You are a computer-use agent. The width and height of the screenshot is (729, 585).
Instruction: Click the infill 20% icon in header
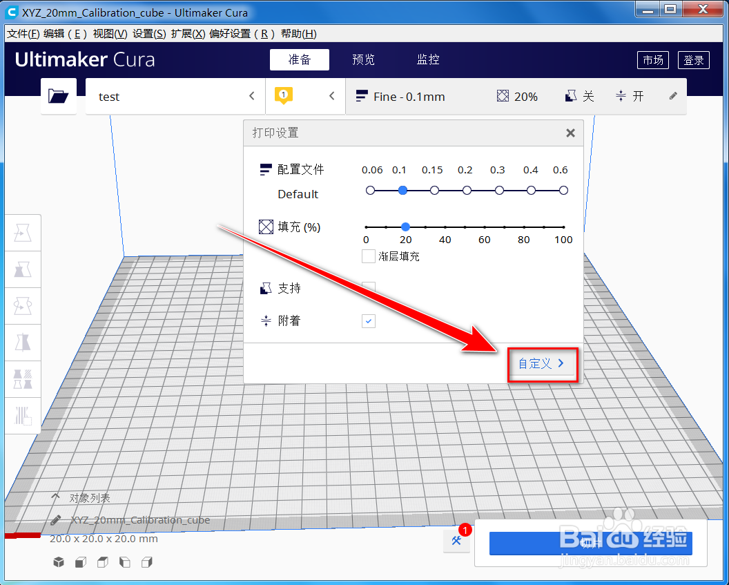click(503, 96)
